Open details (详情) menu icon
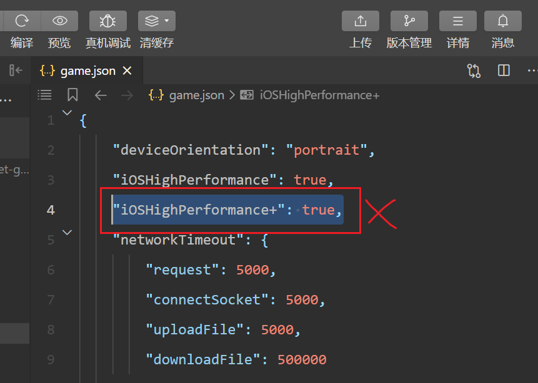 pyautogui.click(x=458, y=21)
